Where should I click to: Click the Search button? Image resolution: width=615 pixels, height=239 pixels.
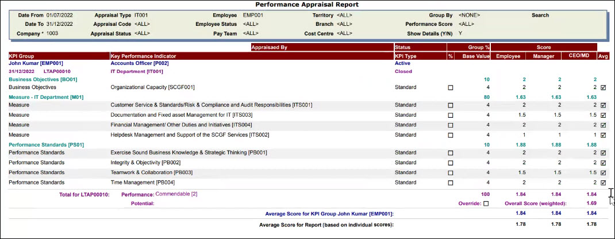click(540, 16)
